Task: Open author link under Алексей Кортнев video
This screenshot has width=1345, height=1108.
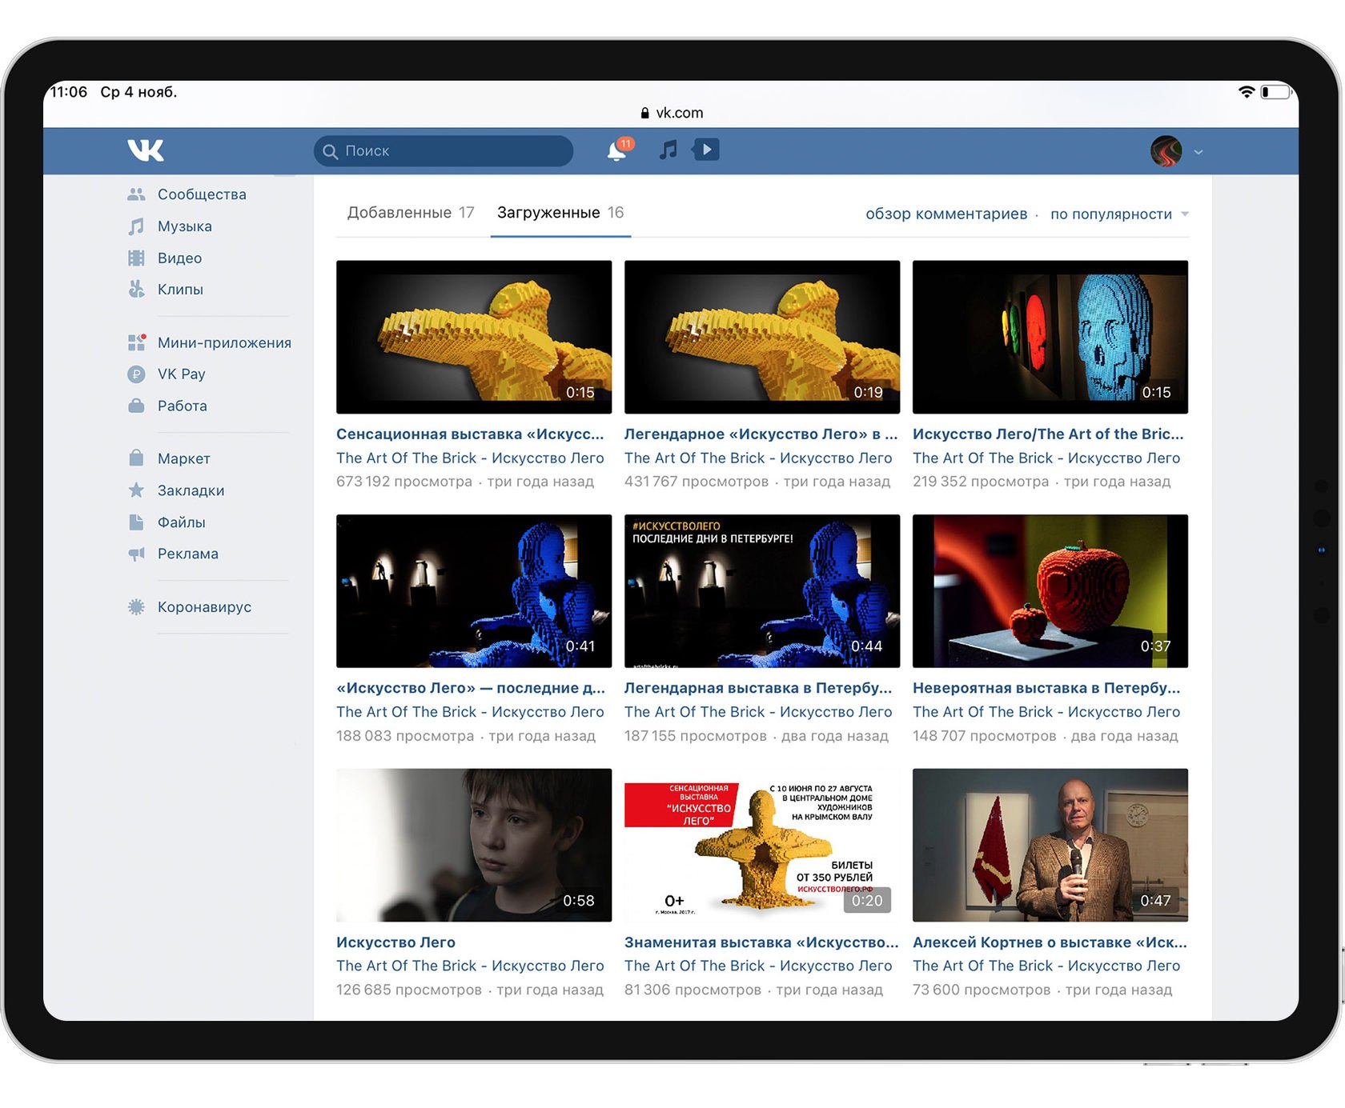Action: tap(1046, 966)
